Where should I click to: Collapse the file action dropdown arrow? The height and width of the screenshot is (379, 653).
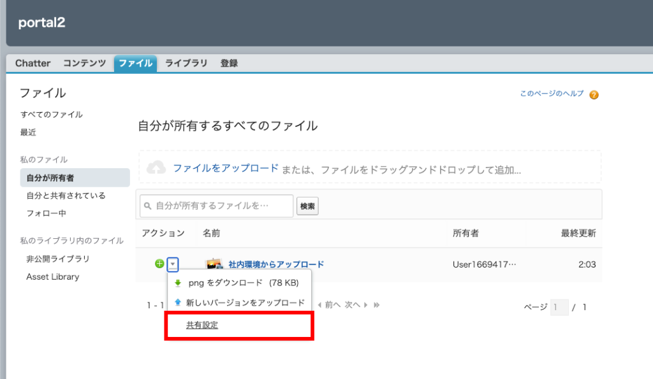173,264
